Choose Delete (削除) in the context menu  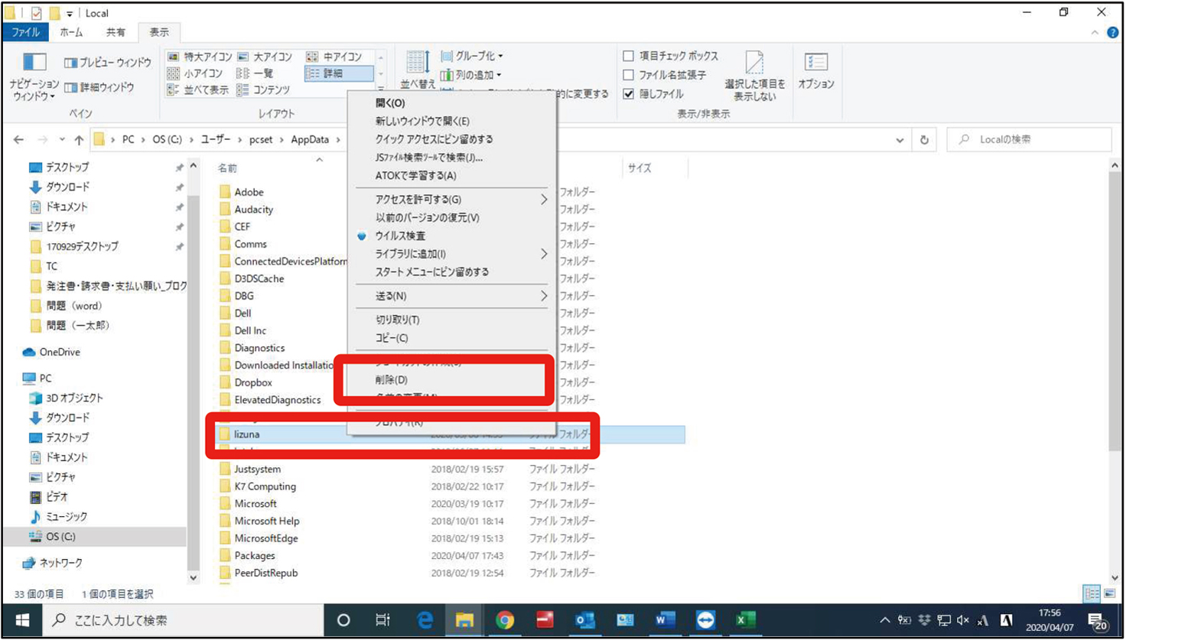click(x=392, y=380)
